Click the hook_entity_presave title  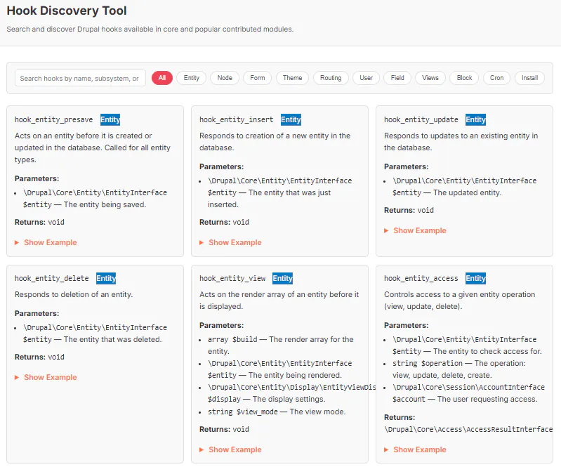coord(53,119)
